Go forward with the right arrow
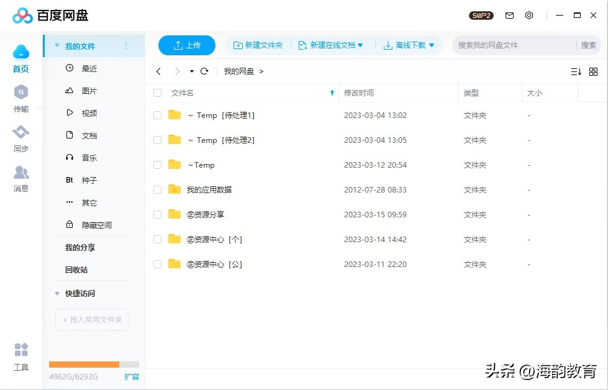The width and height of the screenshot is (608, 390). 177,71
